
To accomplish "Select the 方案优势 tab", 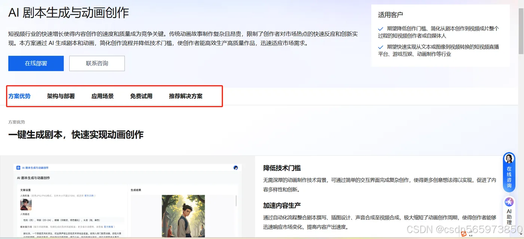I will click(19, 96).
